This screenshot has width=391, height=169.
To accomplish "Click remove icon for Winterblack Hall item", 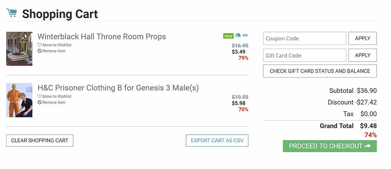I will pos(39,51).
